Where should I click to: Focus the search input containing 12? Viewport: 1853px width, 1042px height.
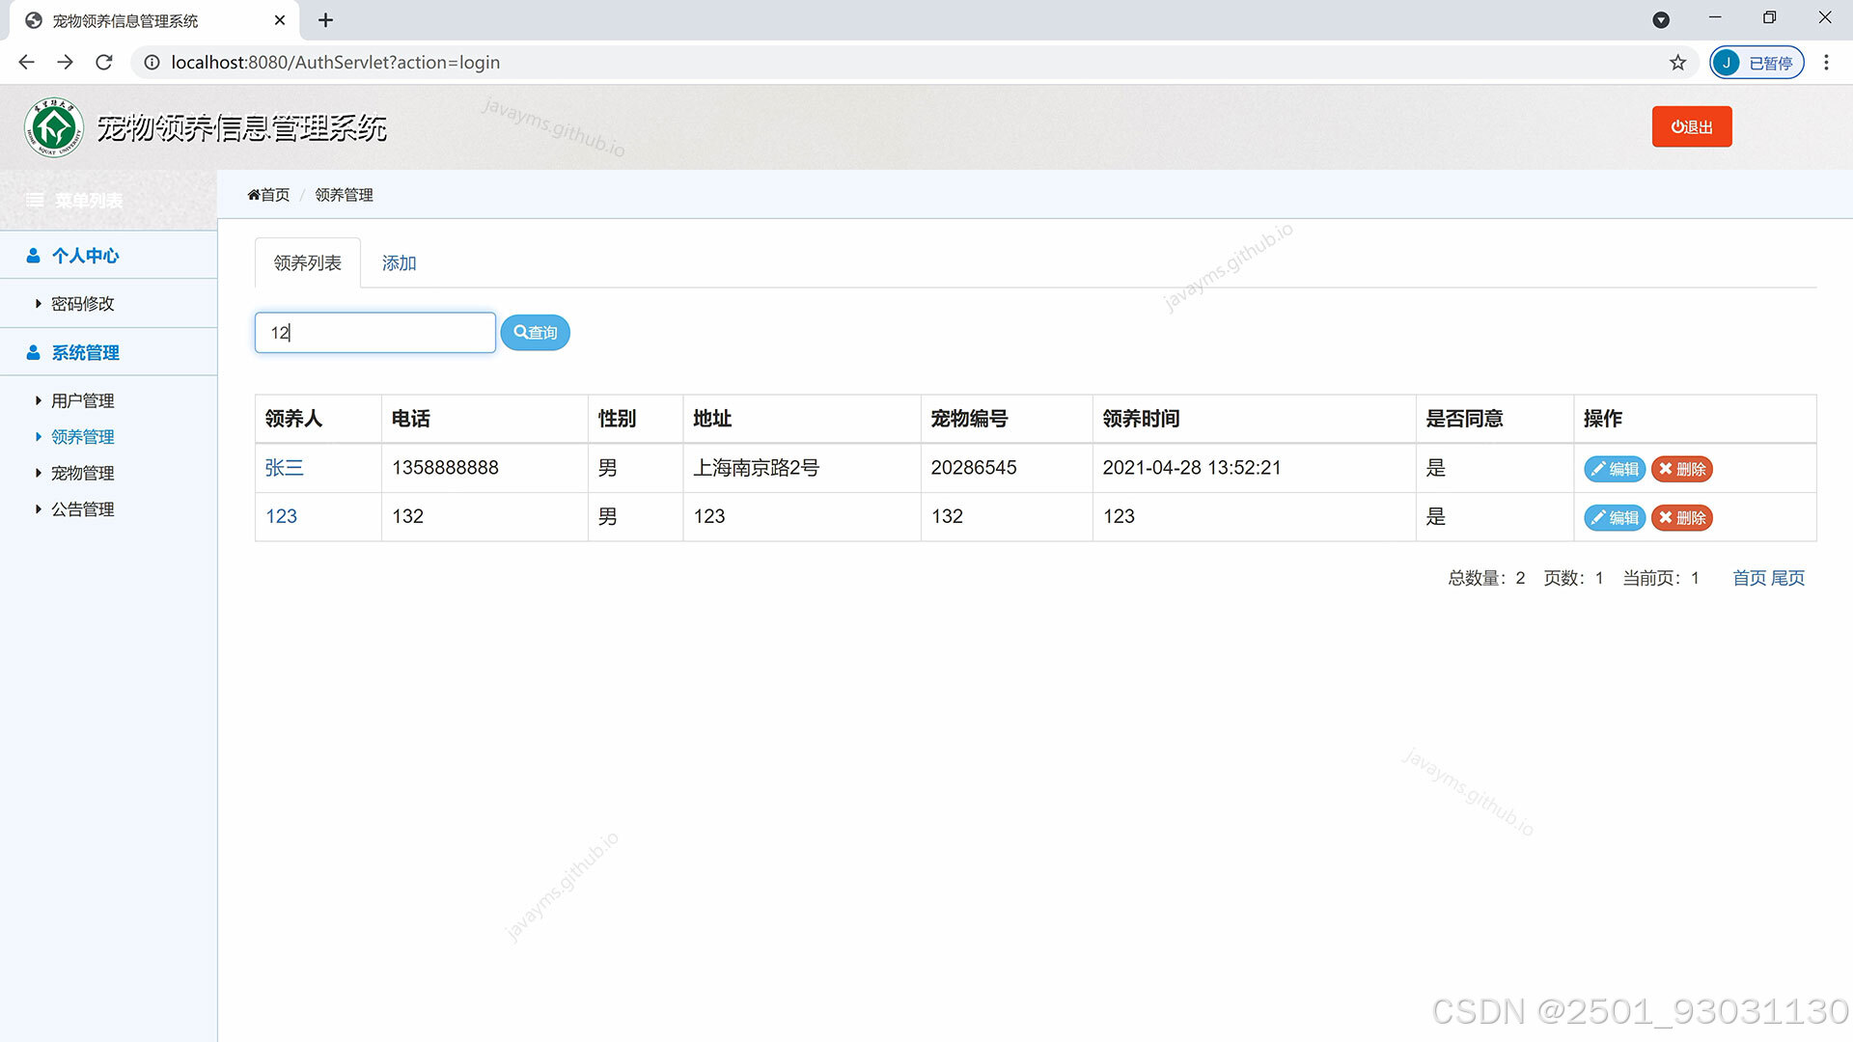pos(375,333)
